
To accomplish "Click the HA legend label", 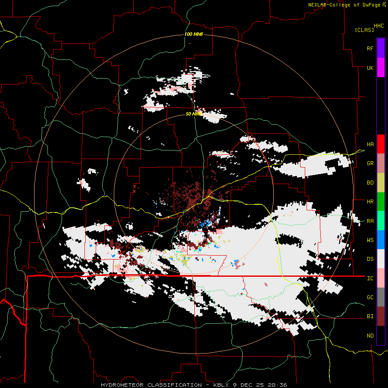I will tap(370, 144).
